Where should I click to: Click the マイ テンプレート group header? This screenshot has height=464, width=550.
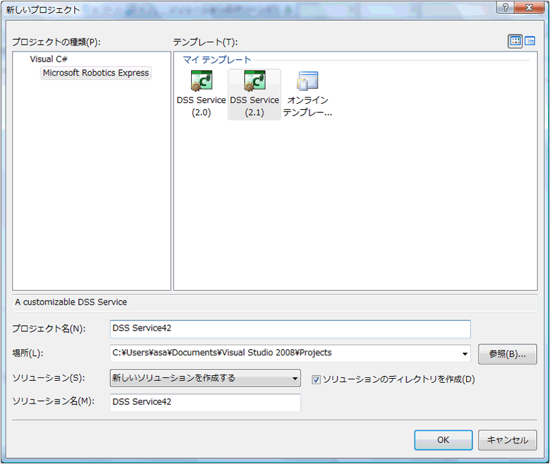pos(217,60)
